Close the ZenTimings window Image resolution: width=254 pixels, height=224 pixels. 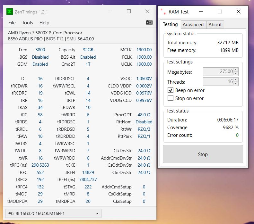point(147,11)
